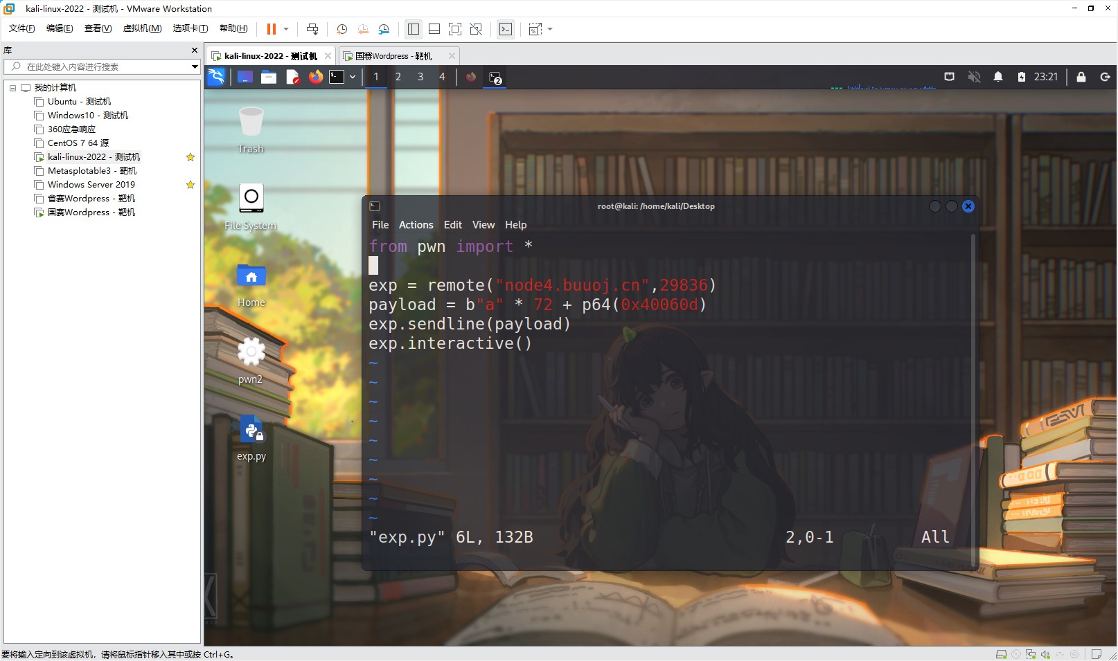This screenshot has height=661, width=1118.
Task: Select 省赛Wordpress - 靶机 in the library
Action: (91, 199)
